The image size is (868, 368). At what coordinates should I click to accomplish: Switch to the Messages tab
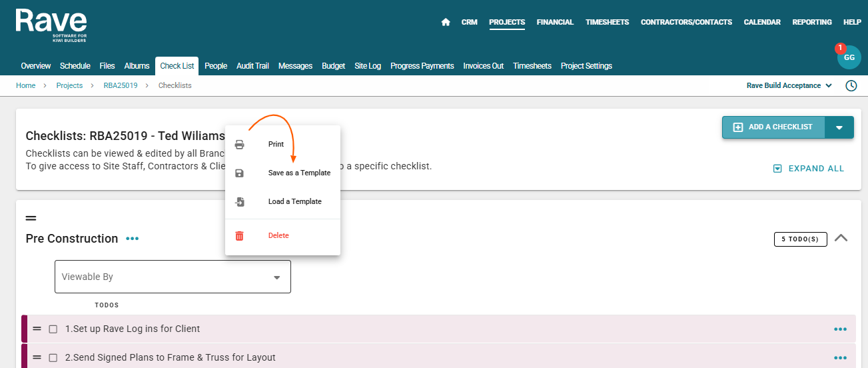[x=295, y=66]
